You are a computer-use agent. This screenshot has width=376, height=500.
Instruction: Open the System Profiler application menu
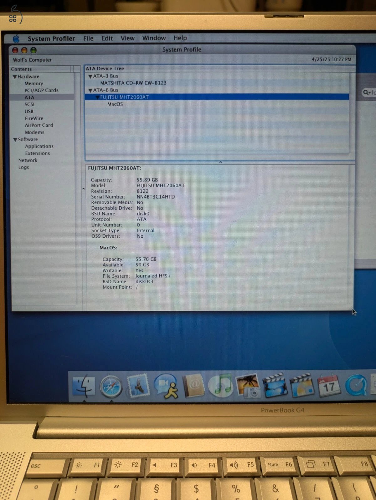pyautogui.click(x=51, y=39)
